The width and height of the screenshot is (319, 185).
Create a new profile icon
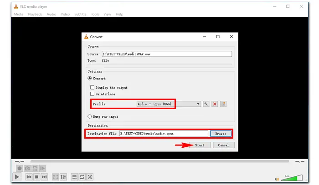tap(223, 104)
